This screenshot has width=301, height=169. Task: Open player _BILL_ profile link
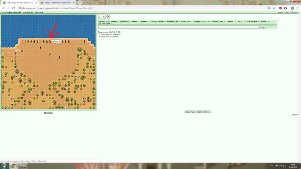[x=240, y=21]
